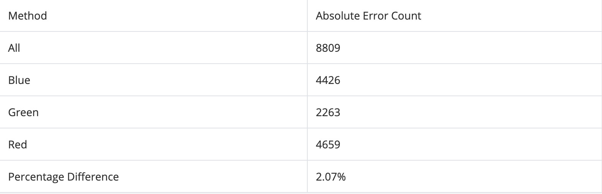Click the word Count in the header

coord(406,16)
